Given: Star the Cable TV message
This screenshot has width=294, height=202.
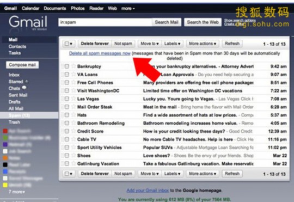Looking at the screenshot, I should [x=73, y=139].
